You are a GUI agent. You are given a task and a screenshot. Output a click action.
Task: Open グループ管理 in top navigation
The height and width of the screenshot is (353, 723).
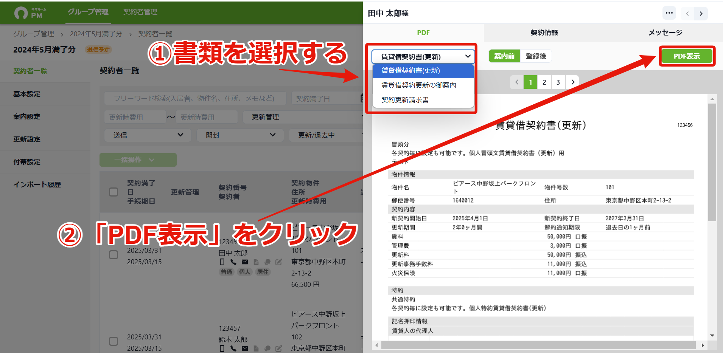[x=88, y=12]
